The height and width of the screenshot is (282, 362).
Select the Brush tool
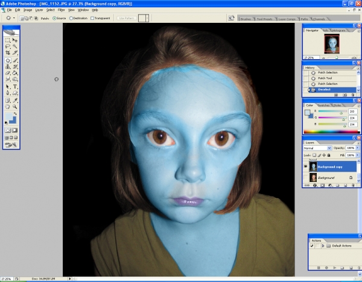[14, 60]
